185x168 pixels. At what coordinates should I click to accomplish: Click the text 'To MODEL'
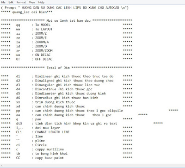(x=43, y=25)
